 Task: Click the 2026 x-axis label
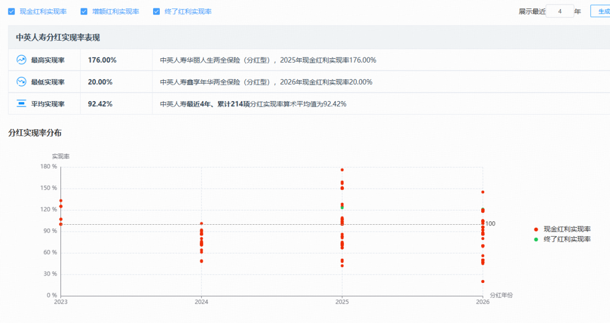[483, 302]
